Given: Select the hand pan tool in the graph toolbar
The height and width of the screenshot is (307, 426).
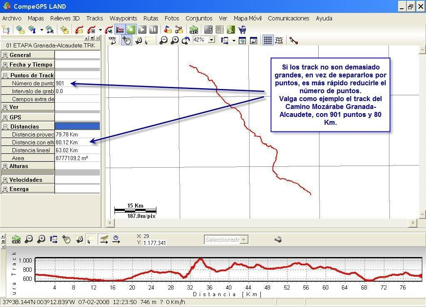Looking at the screenshot, I should point(66,239).
